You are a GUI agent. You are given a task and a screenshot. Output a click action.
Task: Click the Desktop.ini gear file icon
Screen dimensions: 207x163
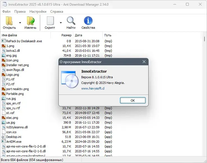click(3, 137)
